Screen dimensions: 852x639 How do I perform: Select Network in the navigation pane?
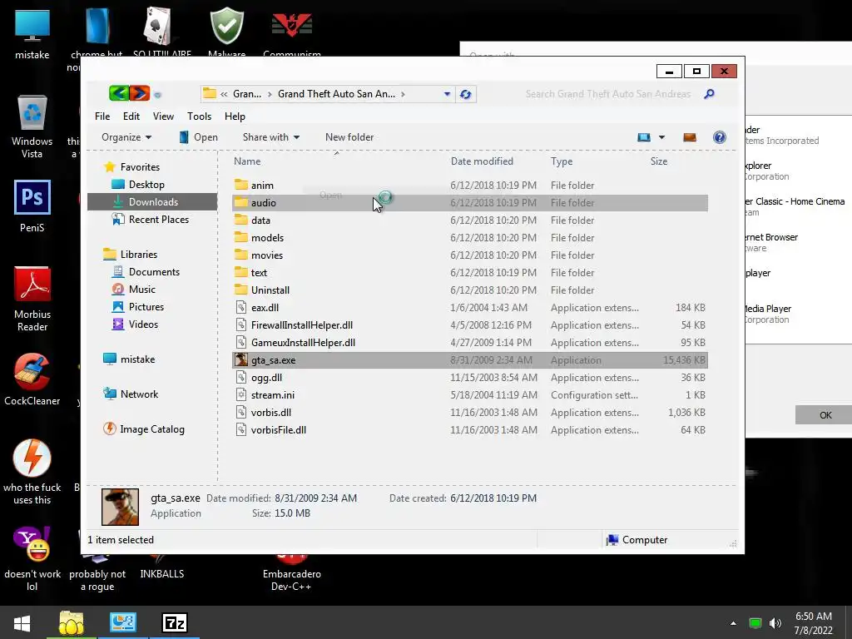[139, 394]
